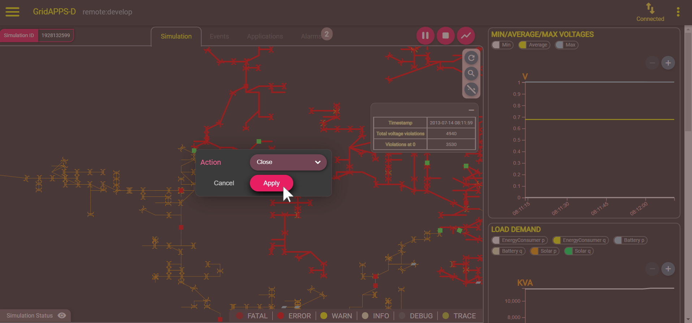This screenshot has width=692, height=323.
Task: Click green switch node near Action dialog
Action: click(x=194, y=151)
